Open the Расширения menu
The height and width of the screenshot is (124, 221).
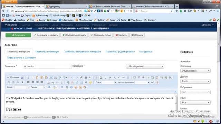[x=99, y=25]
